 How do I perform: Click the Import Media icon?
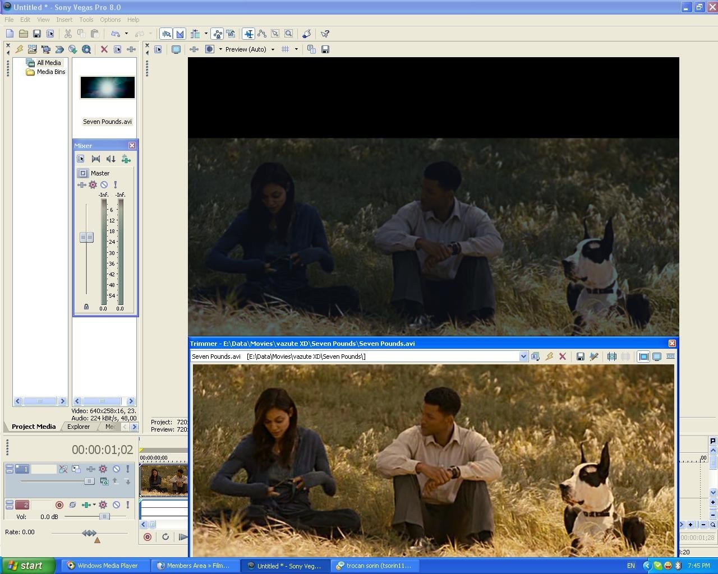[32, 49]
